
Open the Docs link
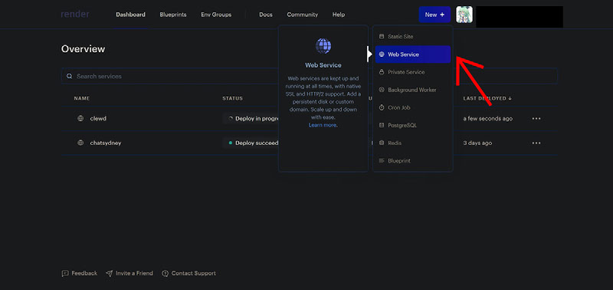(266, 15)
